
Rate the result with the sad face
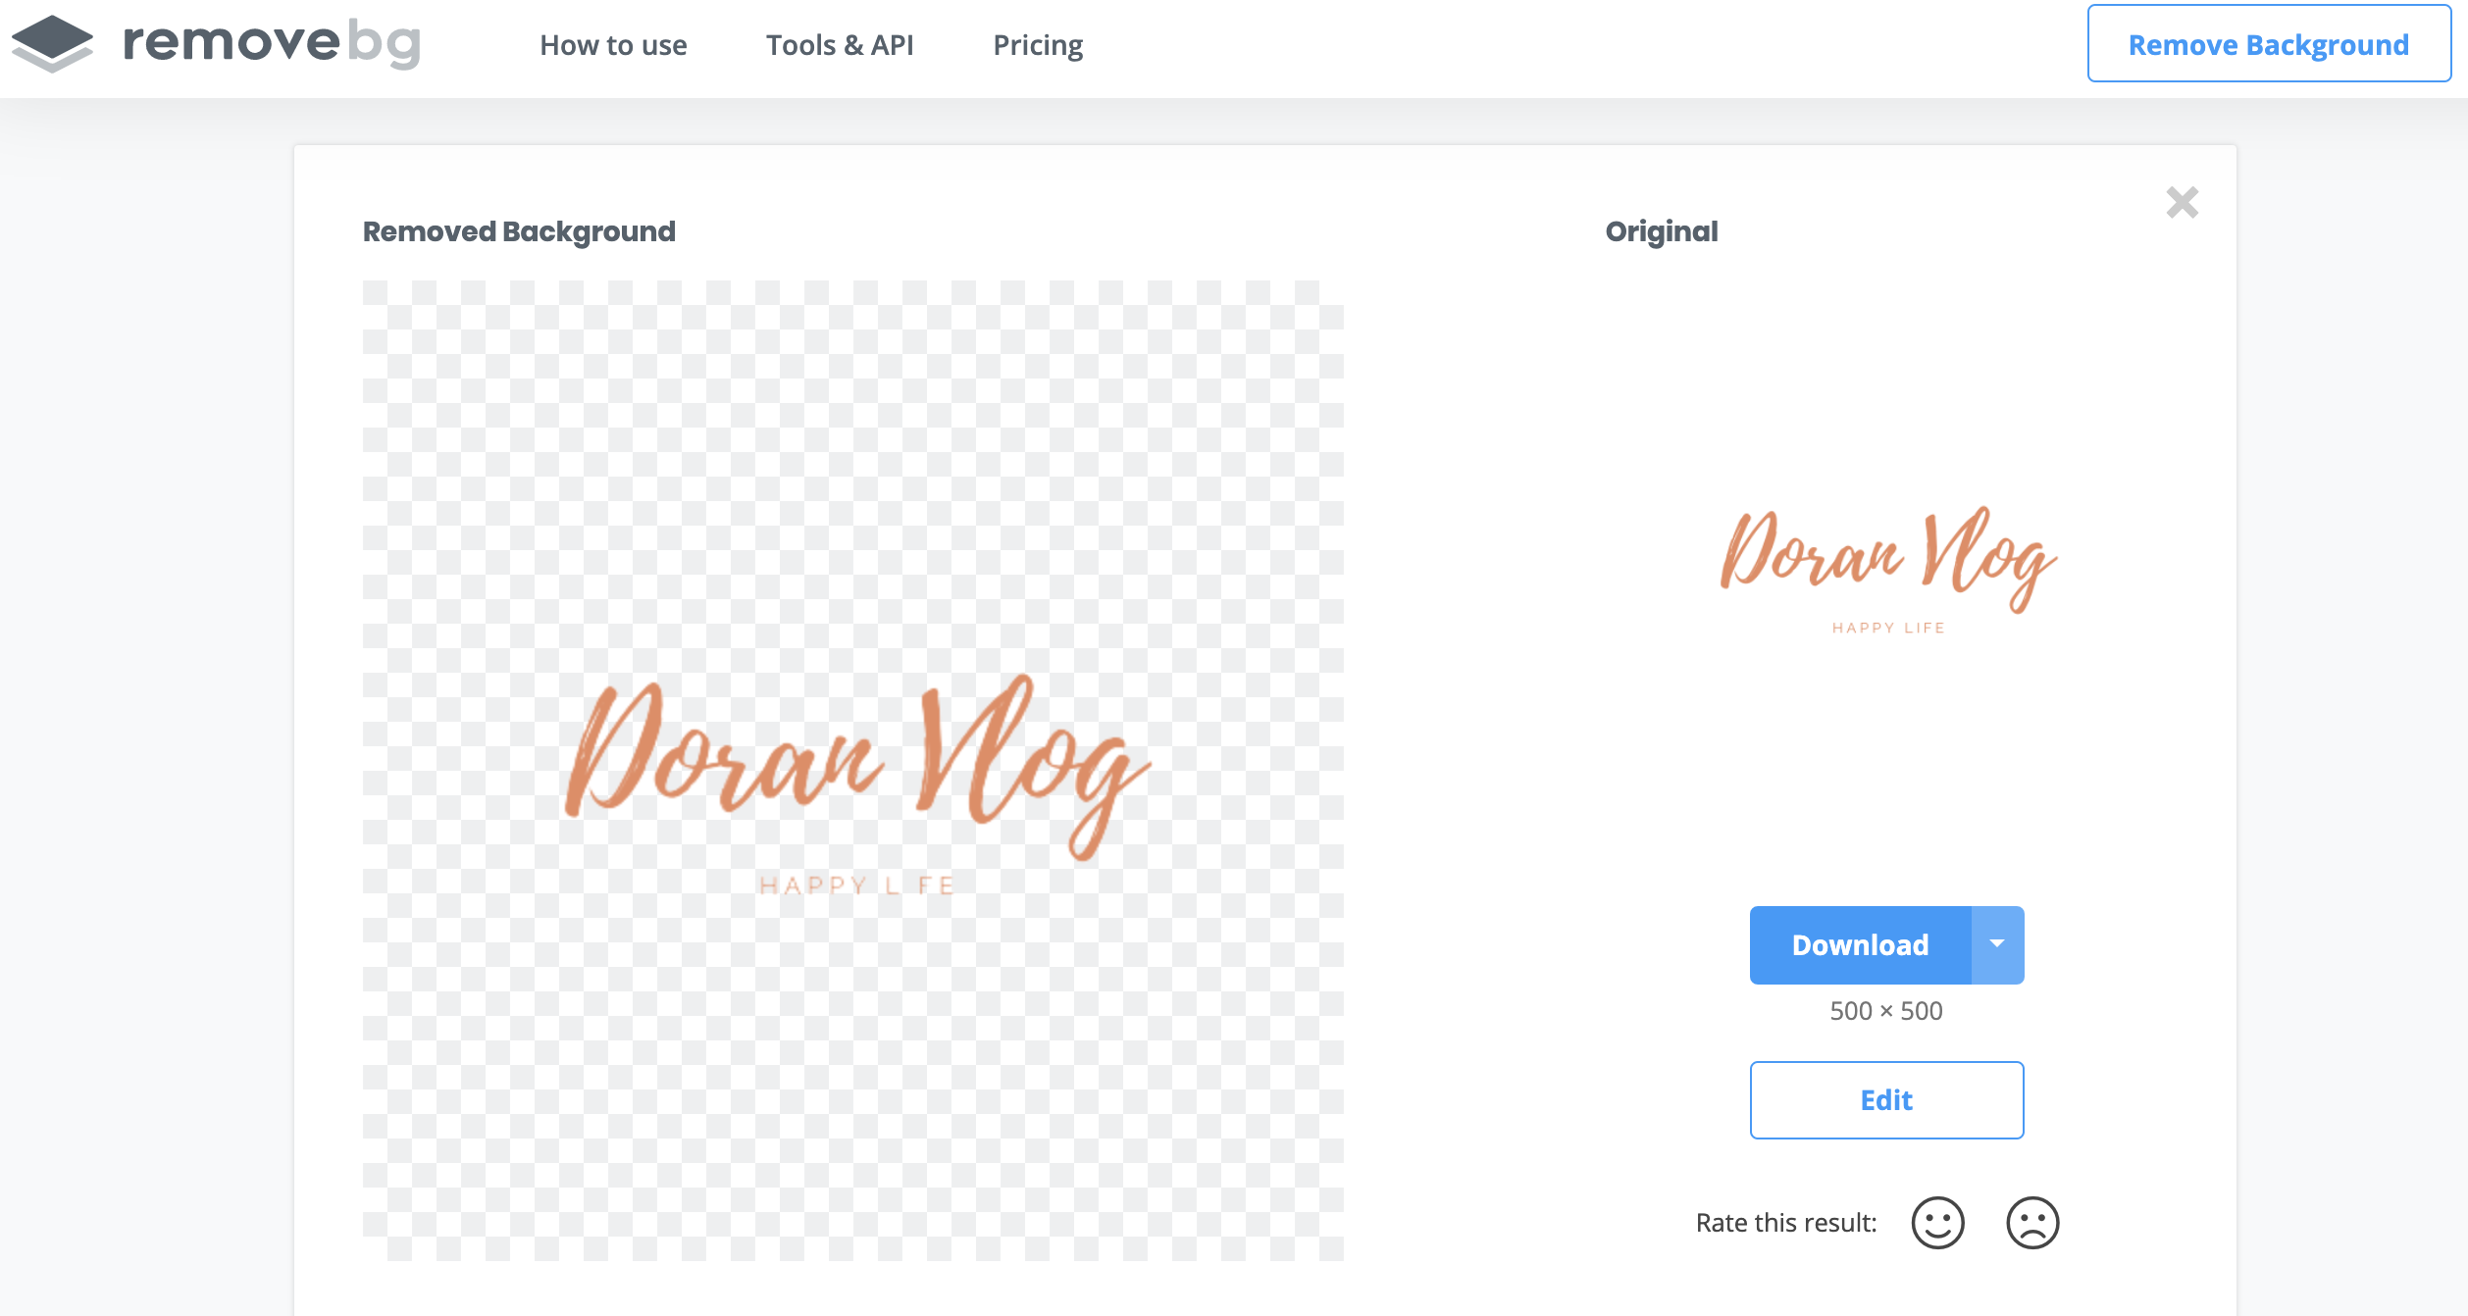click(x=2032, y=1223)
